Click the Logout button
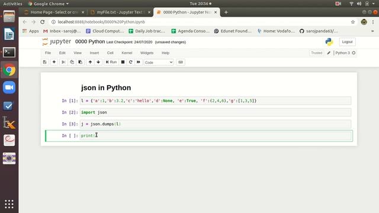This screenshot has width=379, height=213. coord(348,42)
